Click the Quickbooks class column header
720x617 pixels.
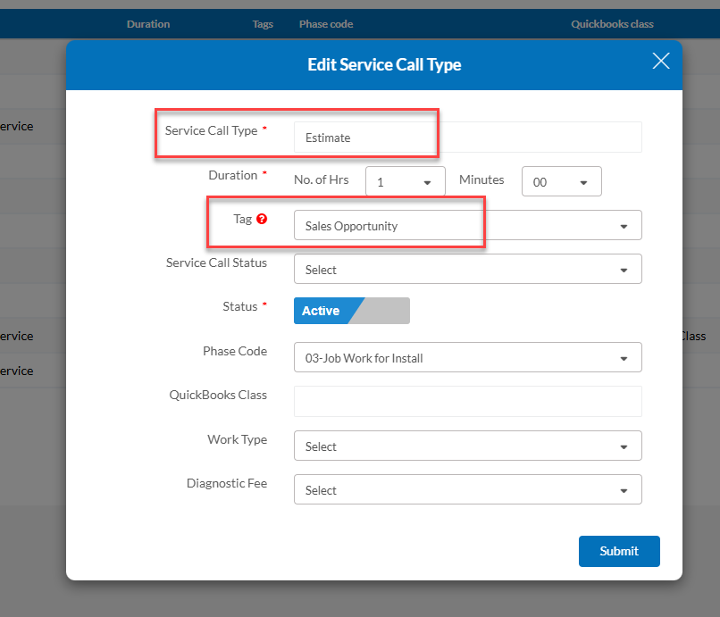coord(612,24)
